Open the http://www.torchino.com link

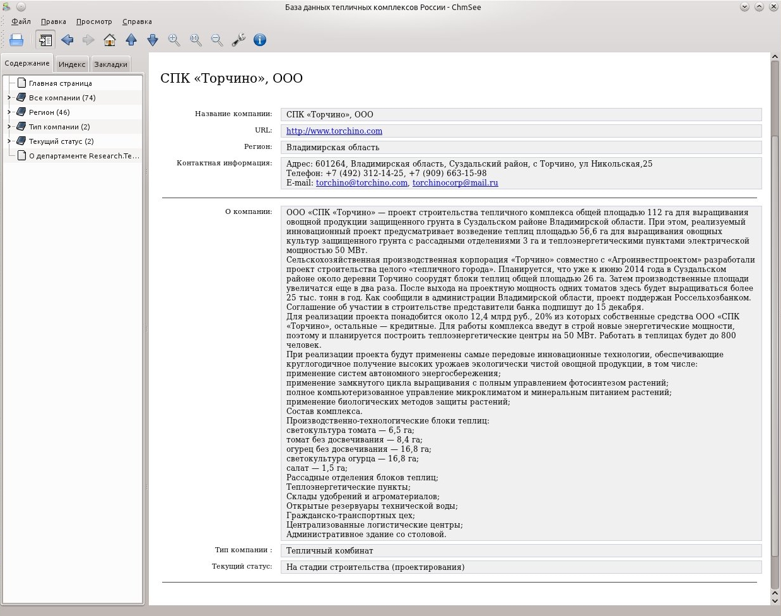(334, 131)
